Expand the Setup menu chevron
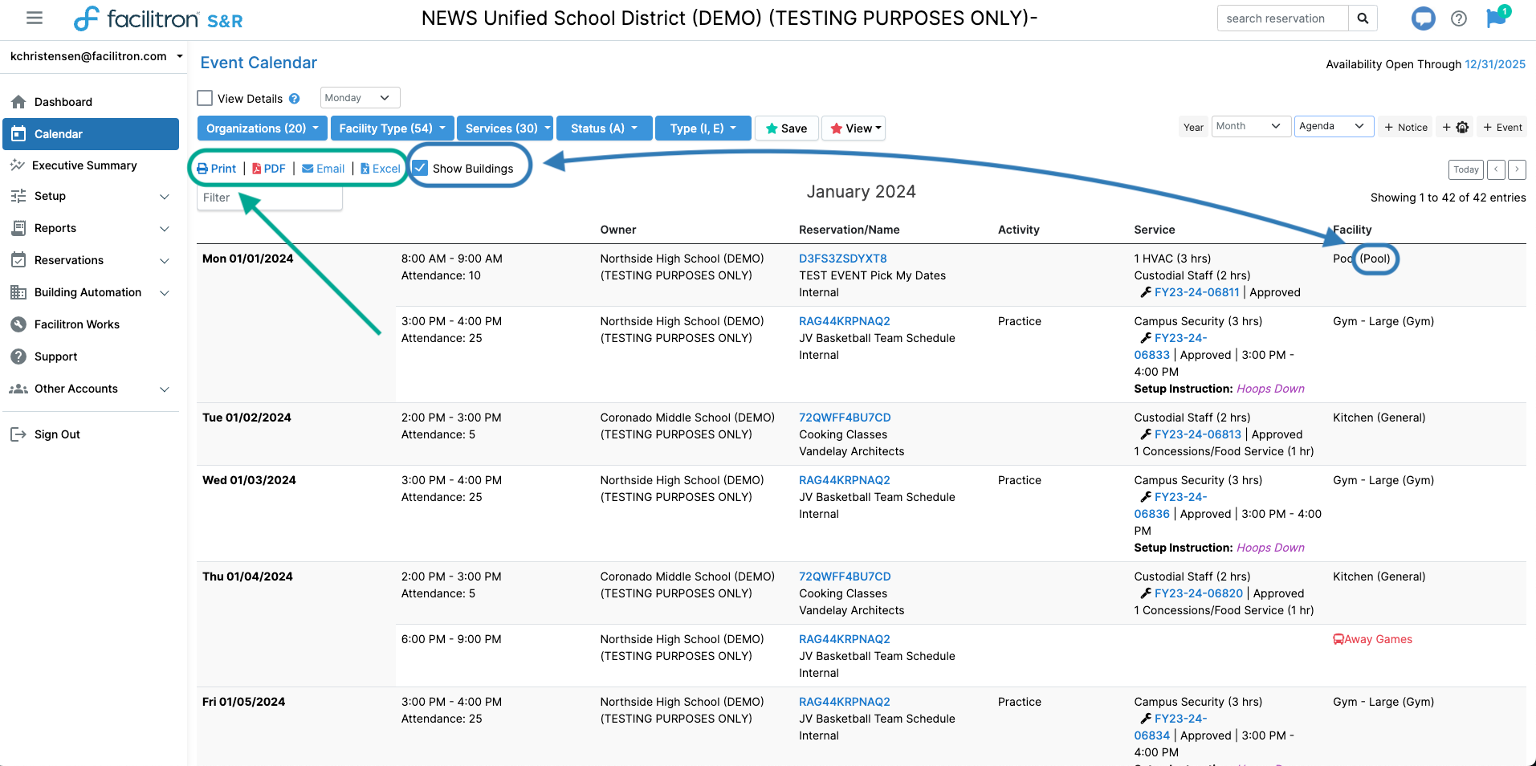The image size is (1536, 766). point(165,197)
